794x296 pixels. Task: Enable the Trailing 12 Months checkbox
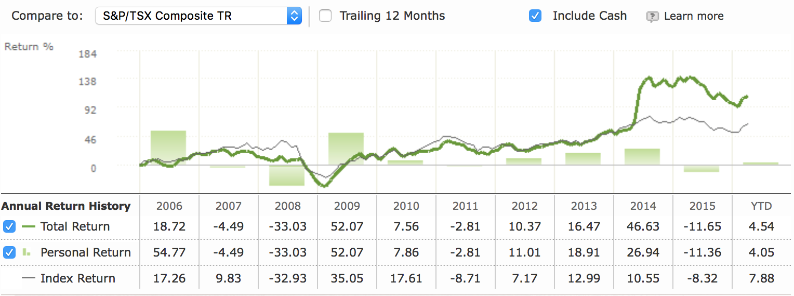point(325,16)
